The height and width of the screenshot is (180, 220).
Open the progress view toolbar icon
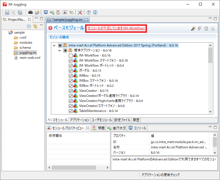tap(52, 13)
